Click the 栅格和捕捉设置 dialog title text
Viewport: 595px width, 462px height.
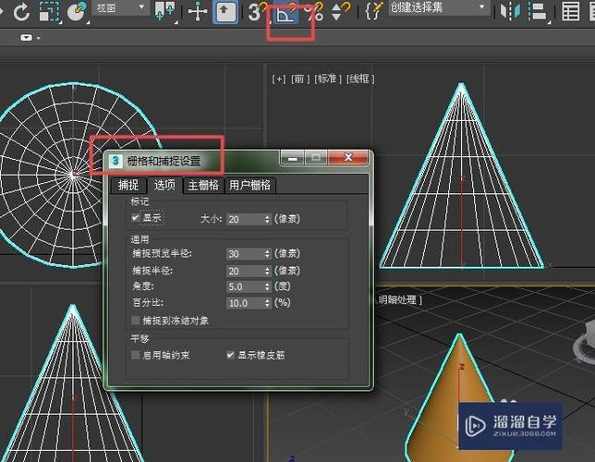pyautogui.click(x=164, y=162)
